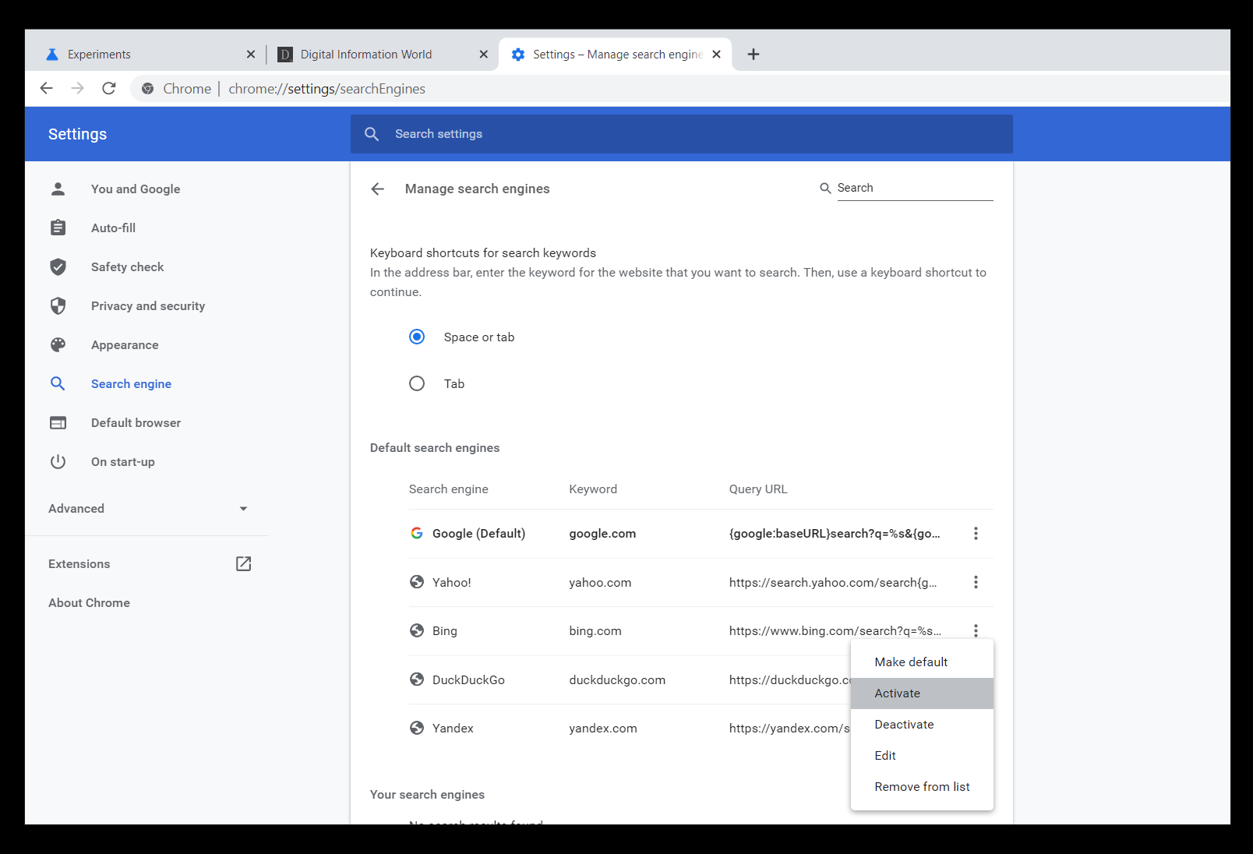Viewport: 1253px width, 854px height.
Task: Choose Activate from the context menu
Action: point(922,693)
